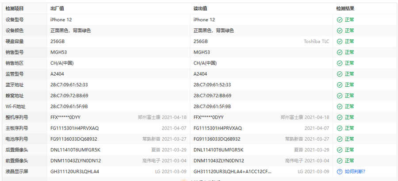This screenshot has width=398, height=181.
Task: Select the 电池序列号 row label
Action: pyautogui.click(x=17, y=139)
